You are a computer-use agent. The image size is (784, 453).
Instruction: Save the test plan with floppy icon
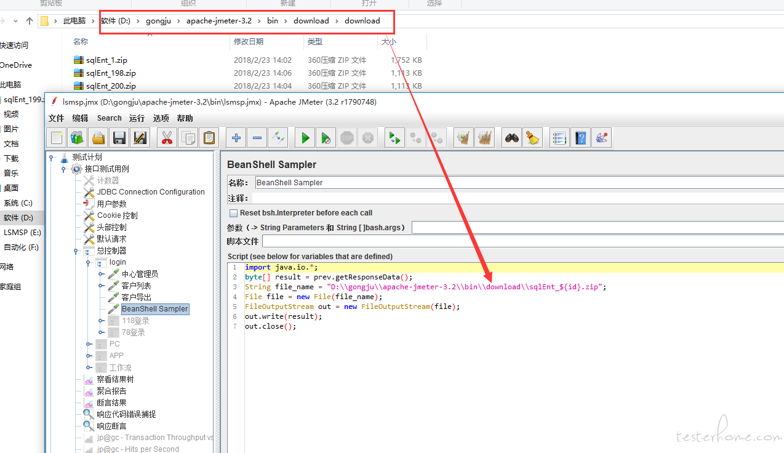[119, 138]
